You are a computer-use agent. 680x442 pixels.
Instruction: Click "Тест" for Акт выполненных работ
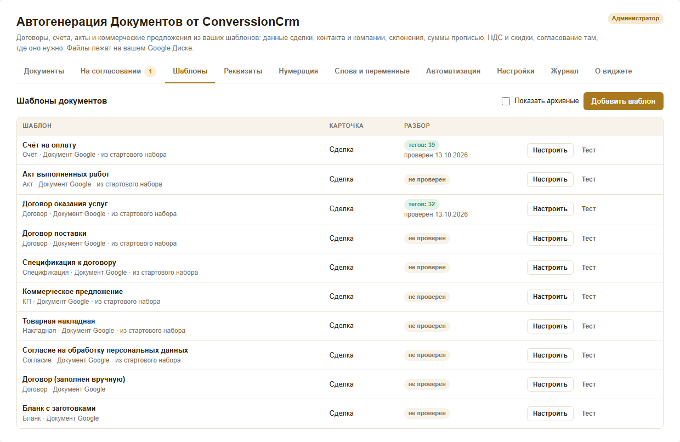[x=588, y=179]
